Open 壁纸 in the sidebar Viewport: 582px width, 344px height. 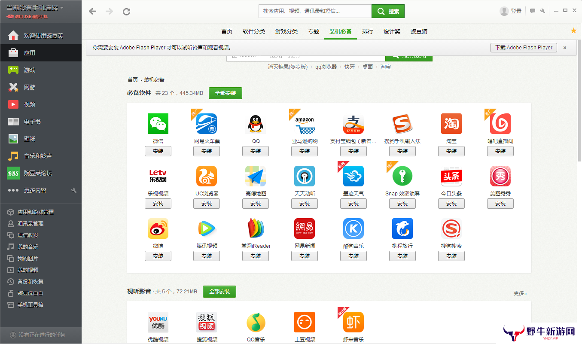coord(41,139)
